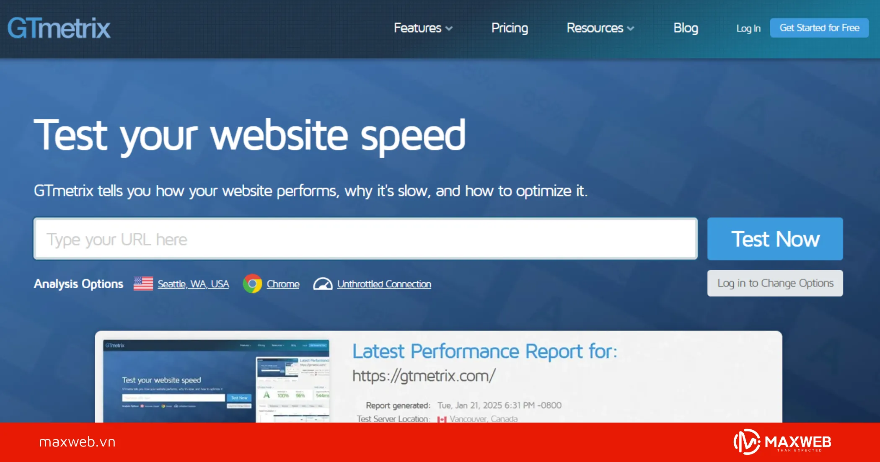This screenshot has height=462, width=880.
Task: Open the Features menu
Action: [417, 28]
